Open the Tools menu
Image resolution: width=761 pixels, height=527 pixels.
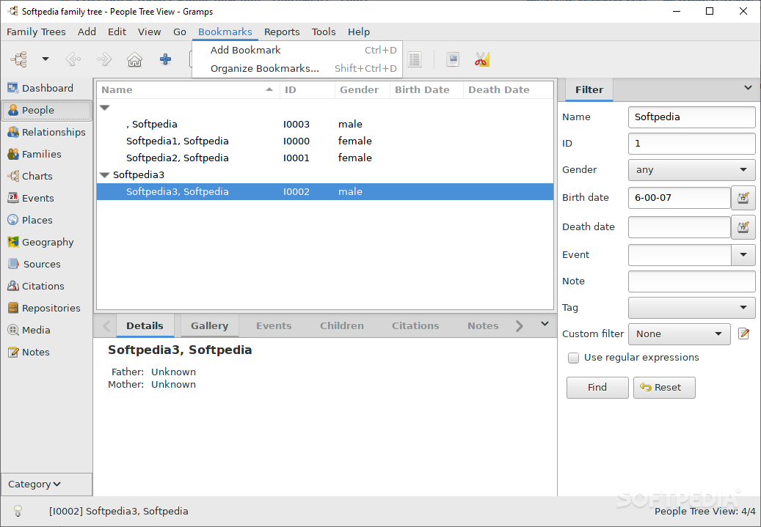324,32
